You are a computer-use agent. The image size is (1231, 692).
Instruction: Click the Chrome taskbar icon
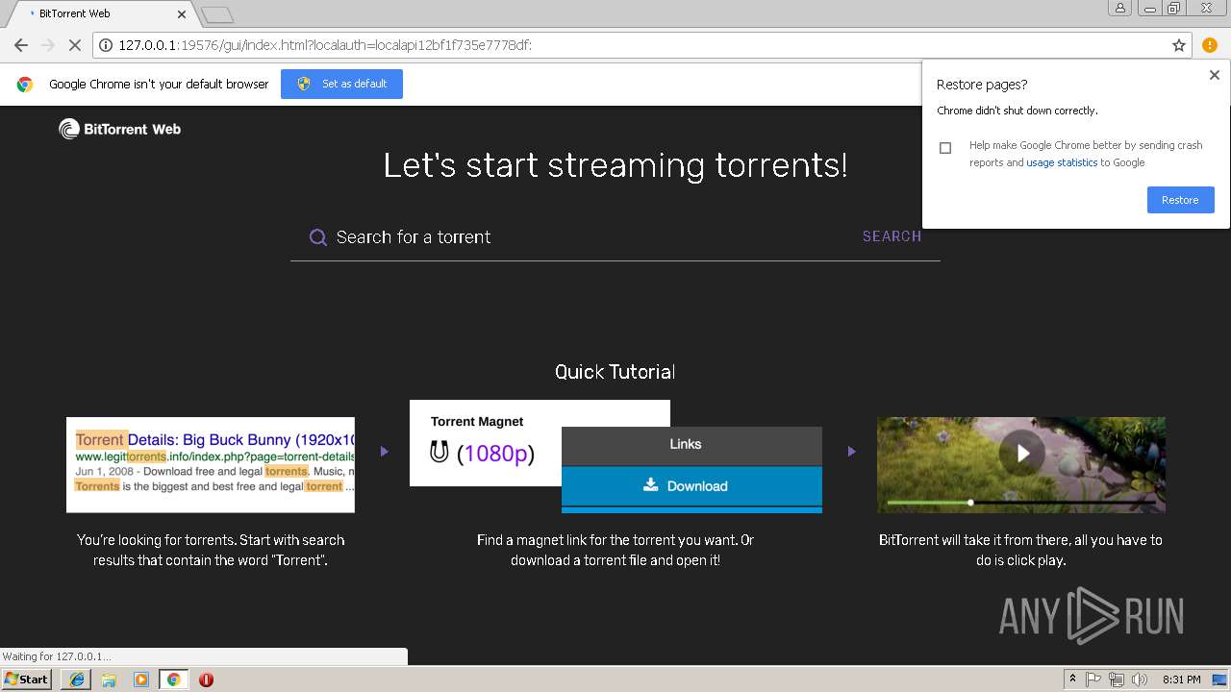click(173, 680)
